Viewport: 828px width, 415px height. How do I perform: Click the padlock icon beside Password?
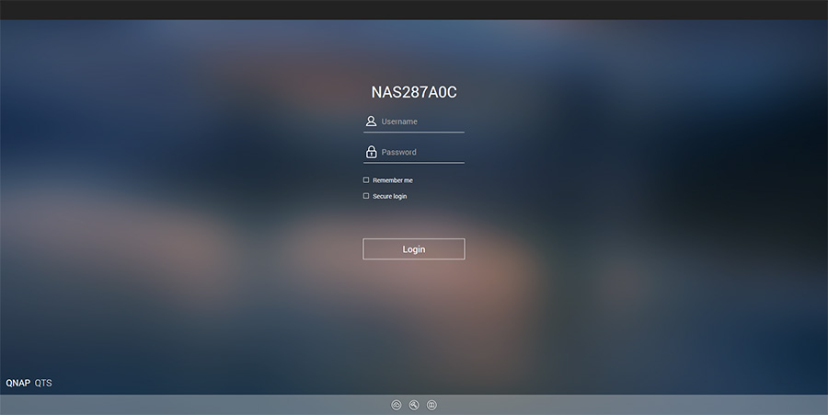click(x=372, y=152)
